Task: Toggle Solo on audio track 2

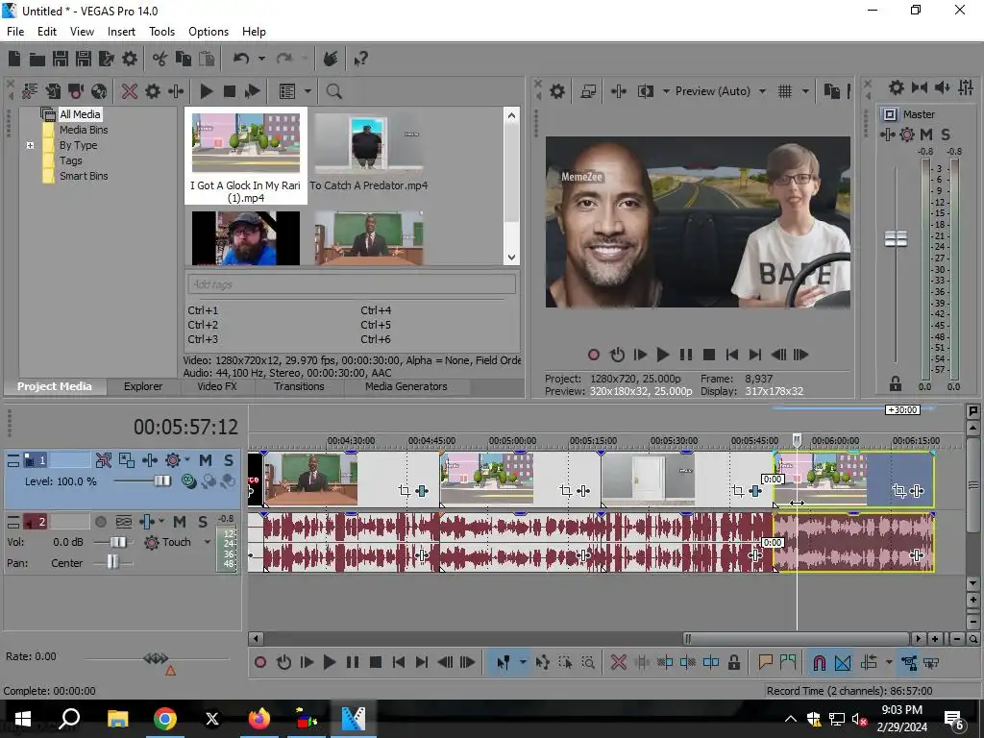Action: [x=202, y=522]
